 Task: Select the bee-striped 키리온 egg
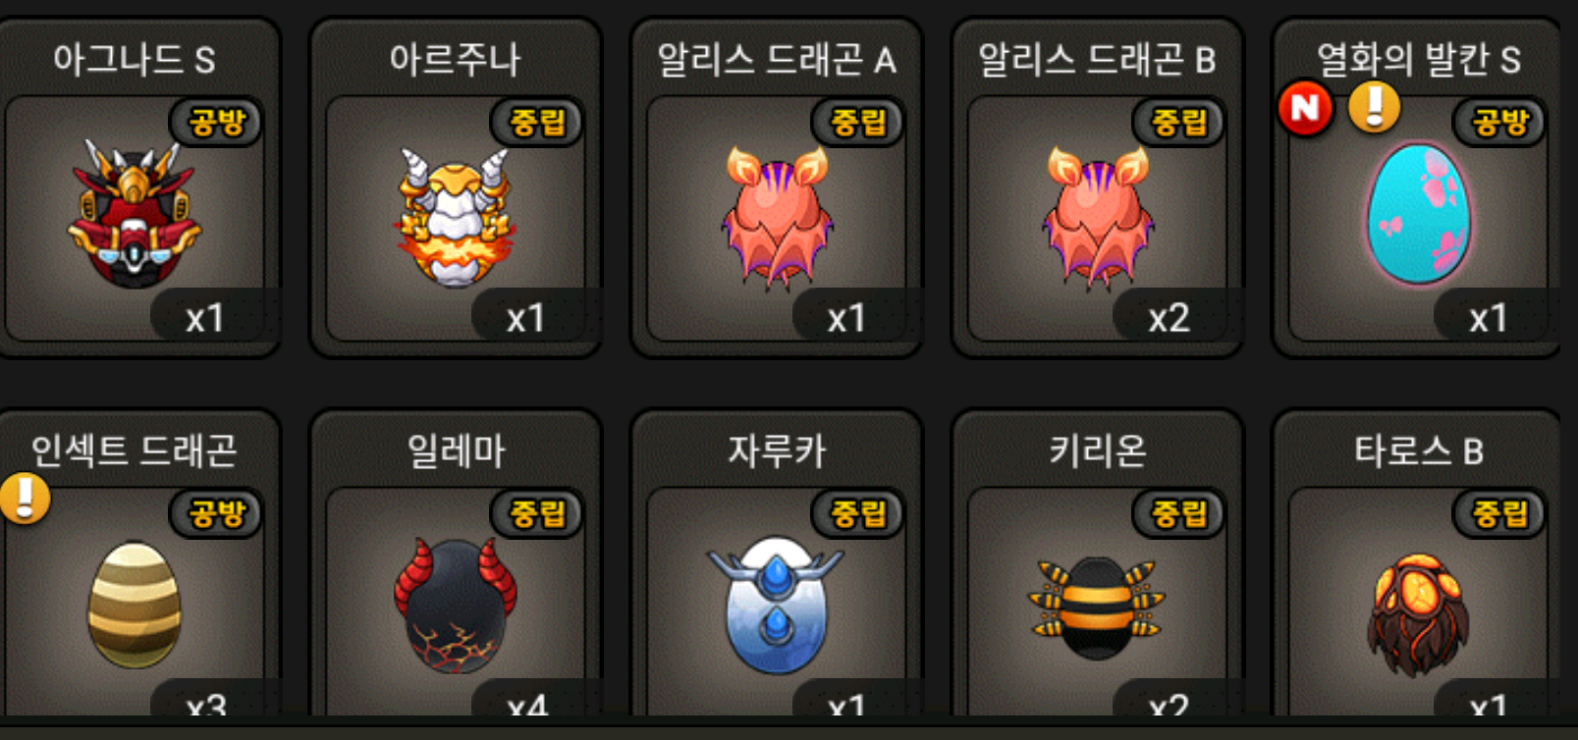pyautogui.click(x=1097, y=608)
